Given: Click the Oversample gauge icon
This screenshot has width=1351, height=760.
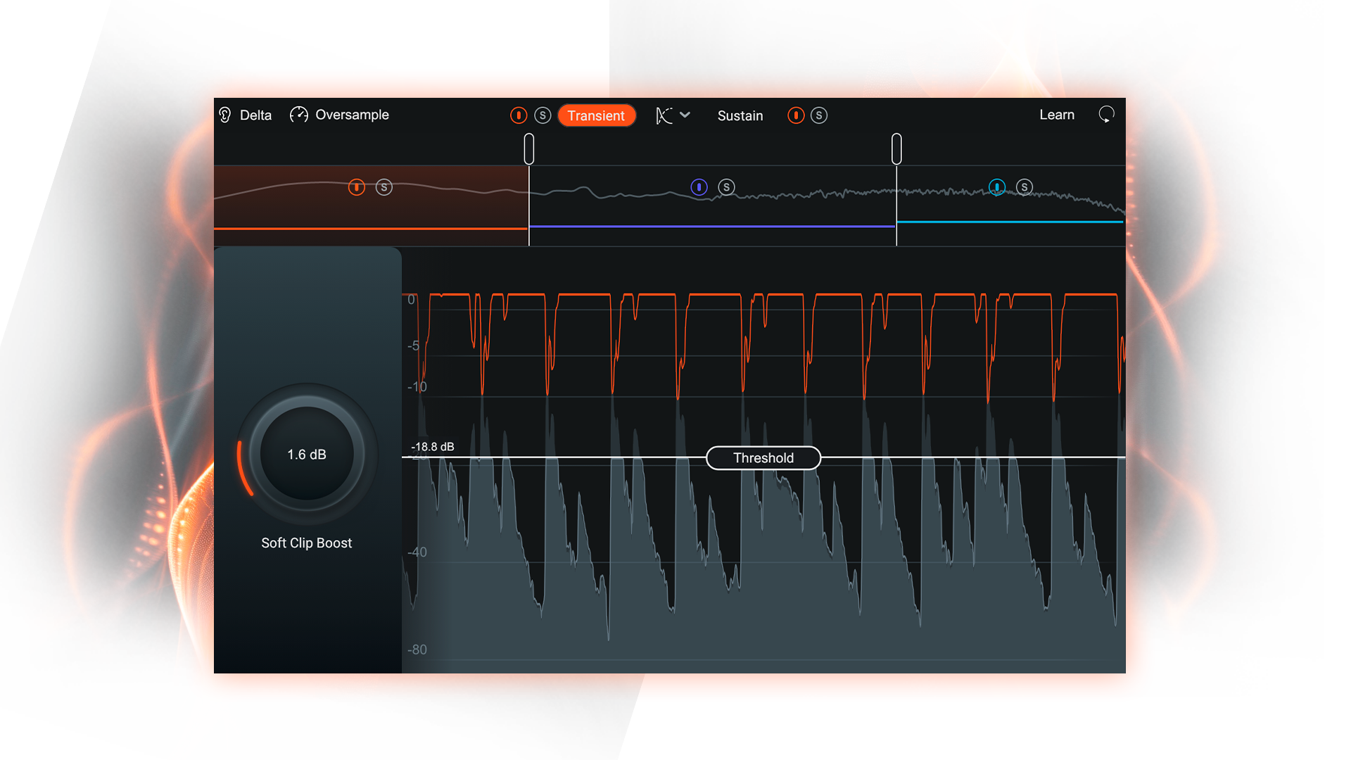Looking at the screenshot, I should click(x=298, y=115).
